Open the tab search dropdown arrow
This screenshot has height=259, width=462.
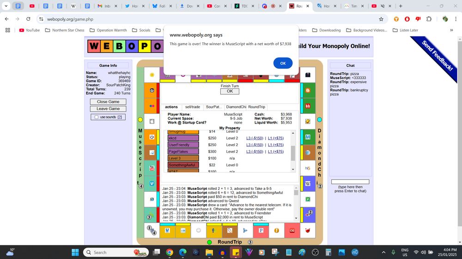coord(6,6)
